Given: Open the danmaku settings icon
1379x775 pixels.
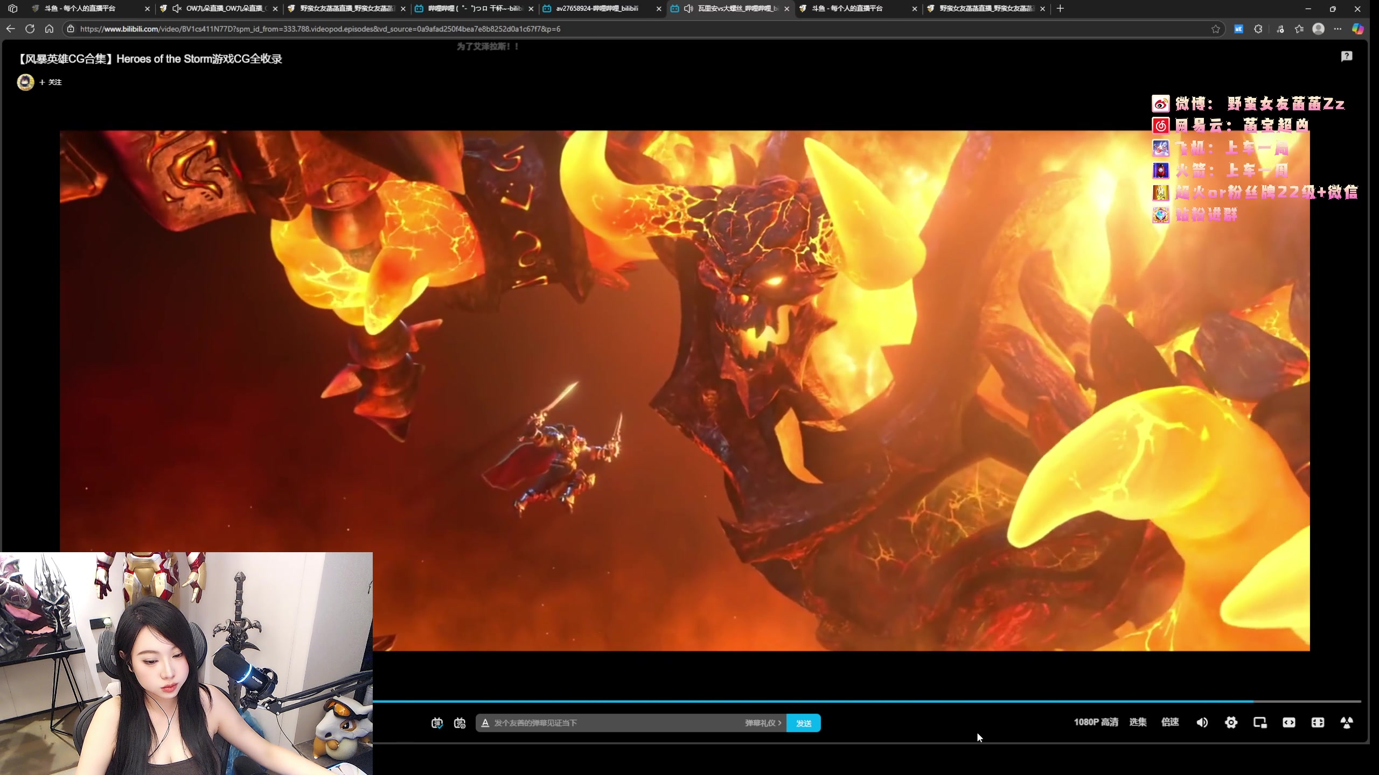Looking at the screenshot, I should (x=459, y=723).
